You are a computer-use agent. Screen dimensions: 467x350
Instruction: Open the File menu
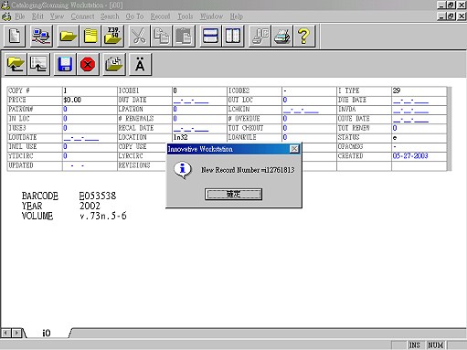(x=20, y=16)
